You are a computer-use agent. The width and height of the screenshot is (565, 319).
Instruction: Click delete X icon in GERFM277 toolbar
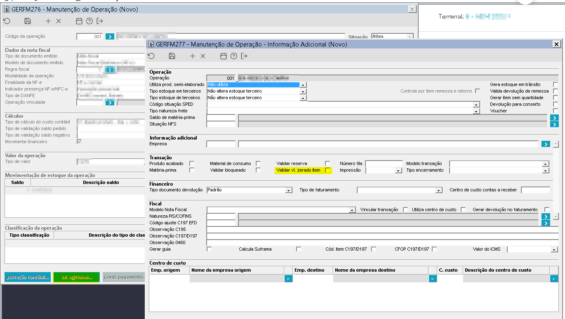(203, 56)
